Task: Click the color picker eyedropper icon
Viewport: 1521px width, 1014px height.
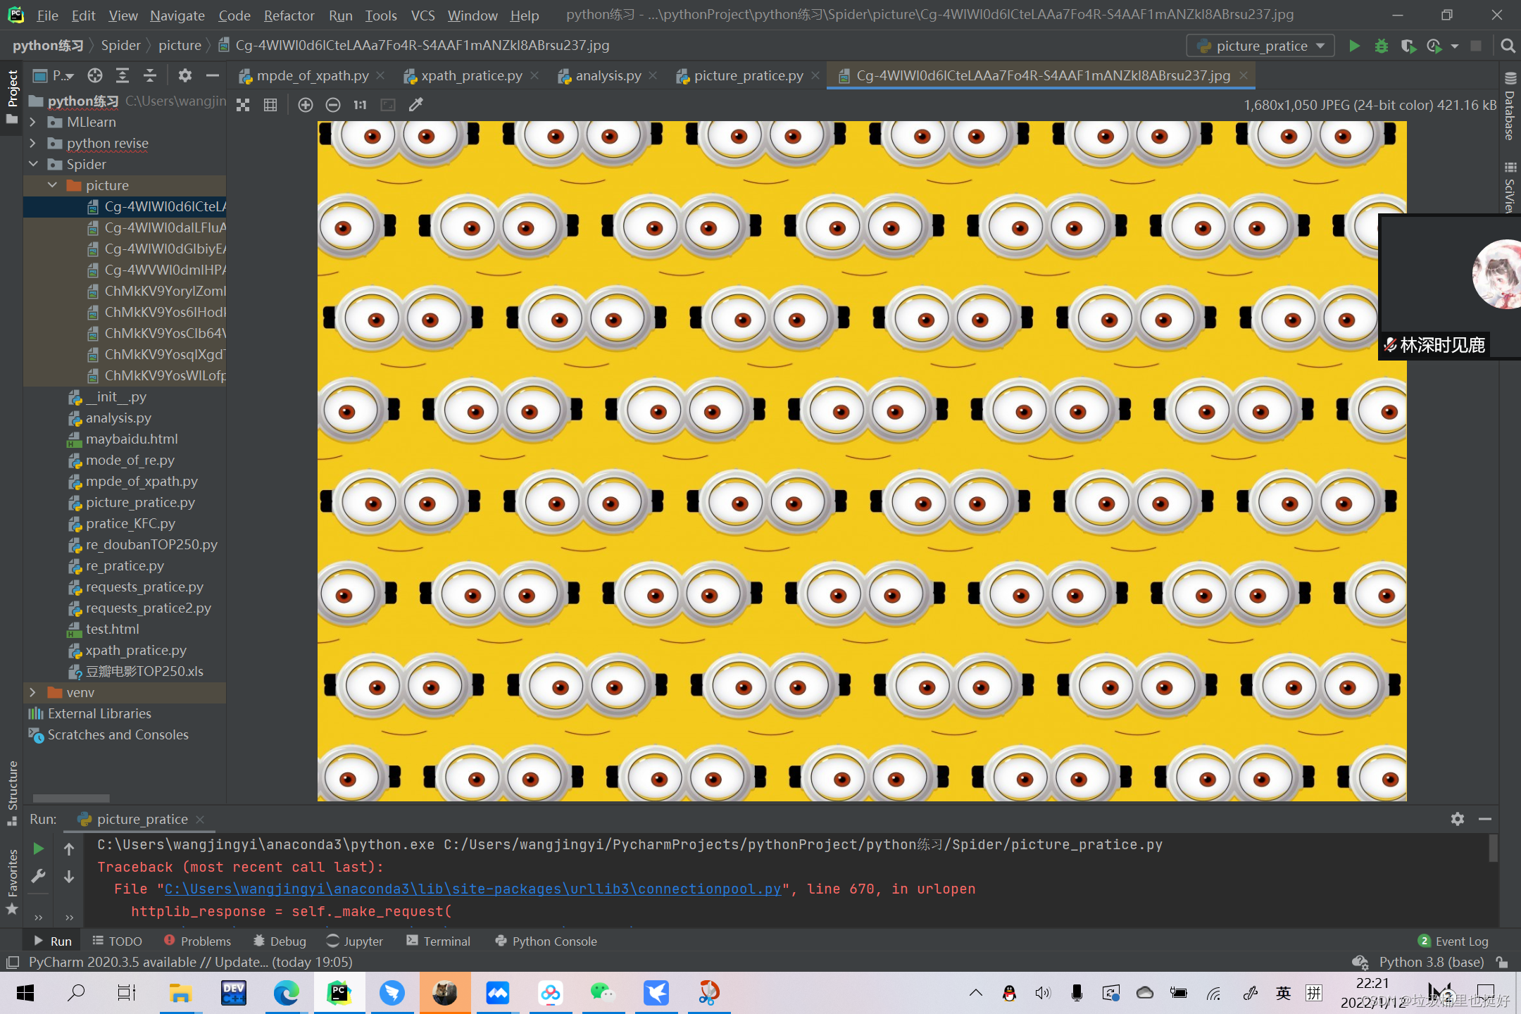Action: pyautogui.click(x=416, y=105)
